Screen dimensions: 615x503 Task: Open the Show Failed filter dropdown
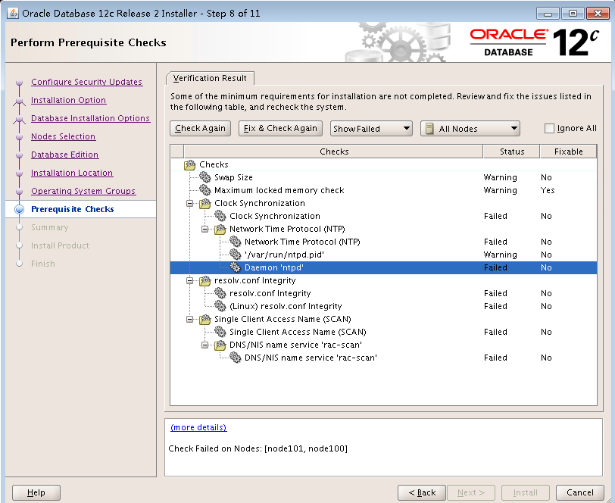(371, 128)
